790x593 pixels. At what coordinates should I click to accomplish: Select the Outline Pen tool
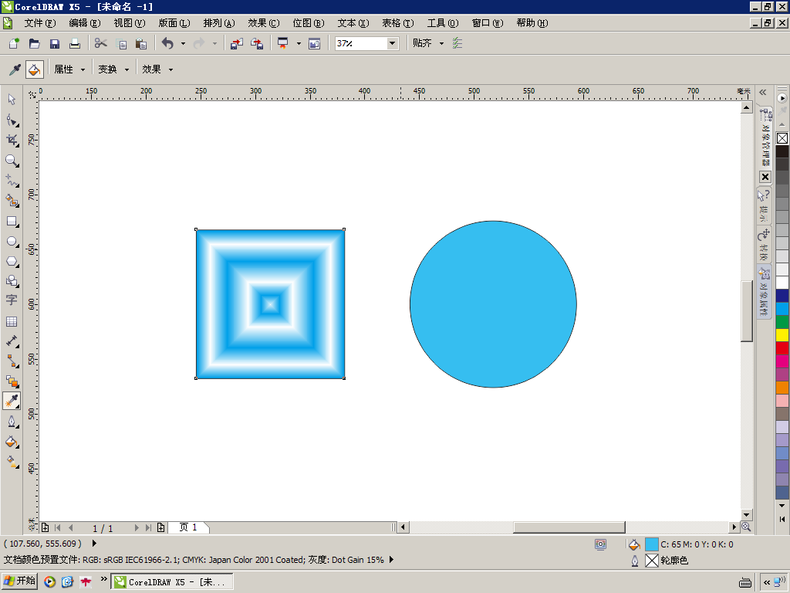(12, 422)
